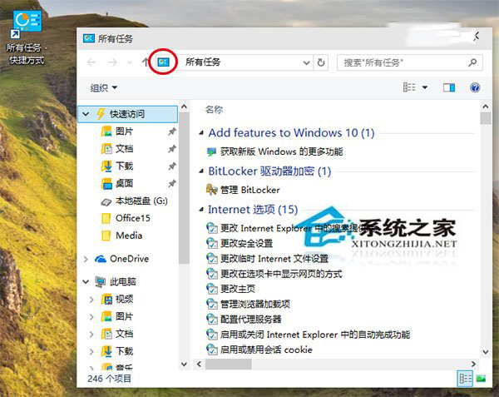
Task: Open 图片 under quick access
Action: point(124,132)
